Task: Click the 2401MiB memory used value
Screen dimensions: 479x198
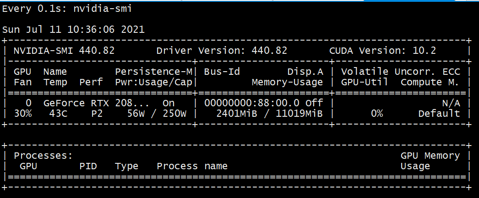Action: click(x=237, y=114)
